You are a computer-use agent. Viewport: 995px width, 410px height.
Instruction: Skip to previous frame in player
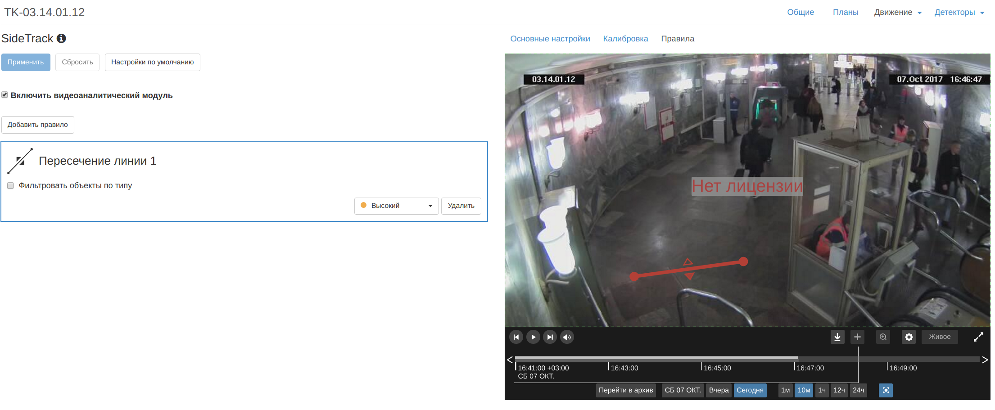pyautogui.click(x=516, y=337)
